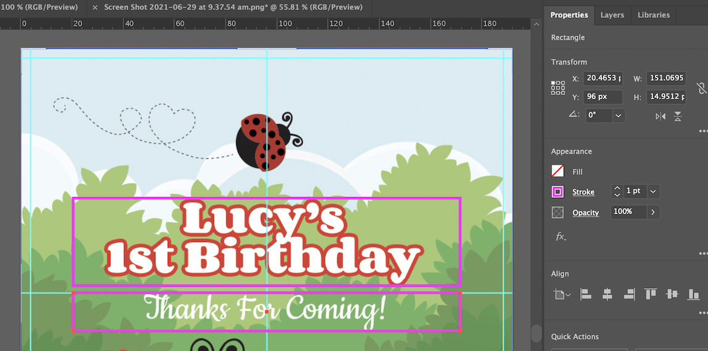Click the X position field
Image resolution: width=708 pixels, height=351 pixels.
tap(603, 78)
